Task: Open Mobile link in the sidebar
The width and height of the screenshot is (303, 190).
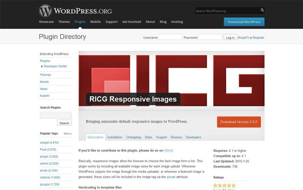Action: tap(44, 82)
